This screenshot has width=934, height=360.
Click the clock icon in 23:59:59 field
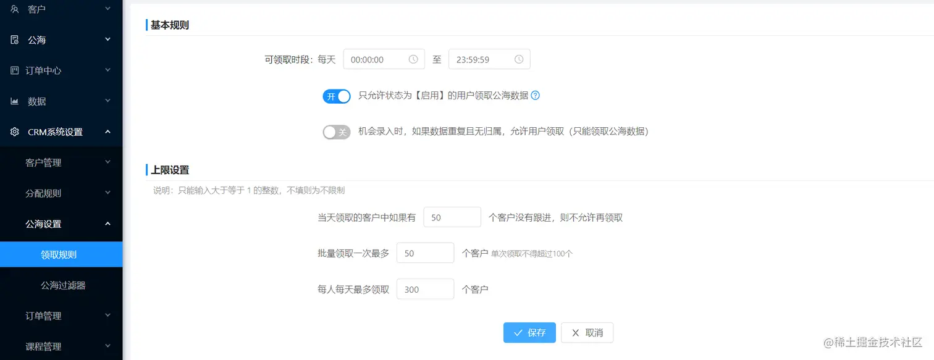tap(519, 59)
